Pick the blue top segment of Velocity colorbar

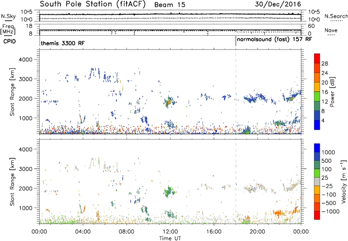[x=317, y=148]
